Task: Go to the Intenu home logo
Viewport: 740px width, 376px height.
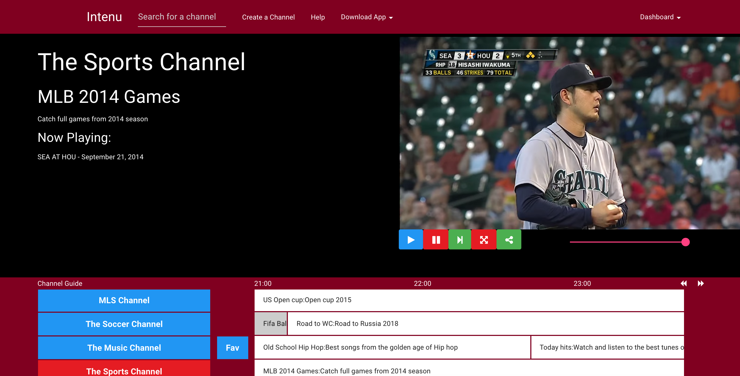Action: [x=104, y=17]
